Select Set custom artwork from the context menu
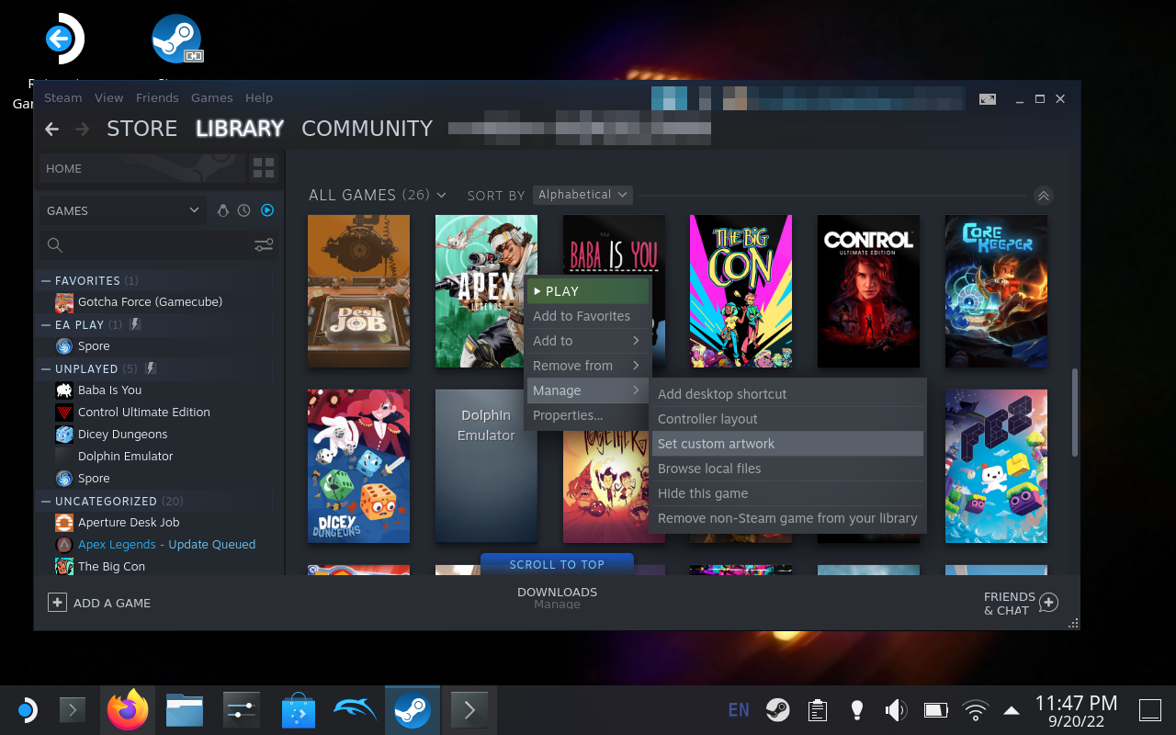 click(717, 443)
